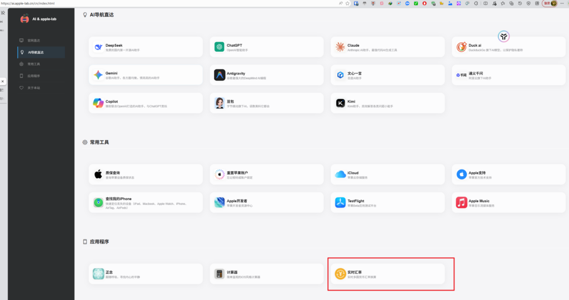Click the Apple Music red note icon
The width and height of the screenshot is (569, 300).
click(461, 202)
